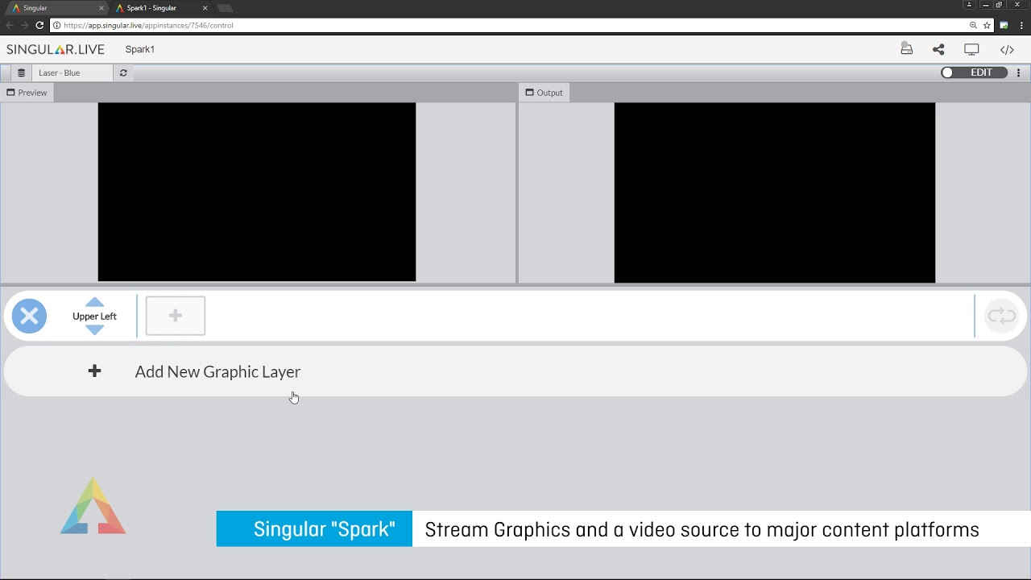Click the server status icon in the header
The width and height of the screenshot is (1031, 580).
906,49
